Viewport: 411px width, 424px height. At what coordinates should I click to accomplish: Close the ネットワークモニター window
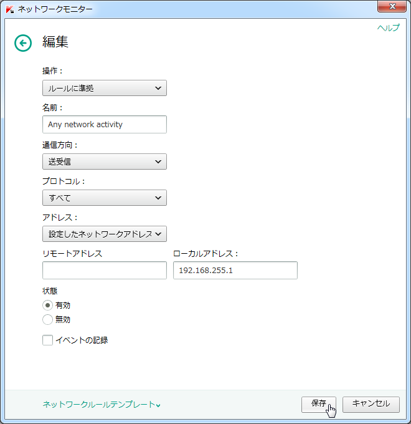click(x=392, y=7)
